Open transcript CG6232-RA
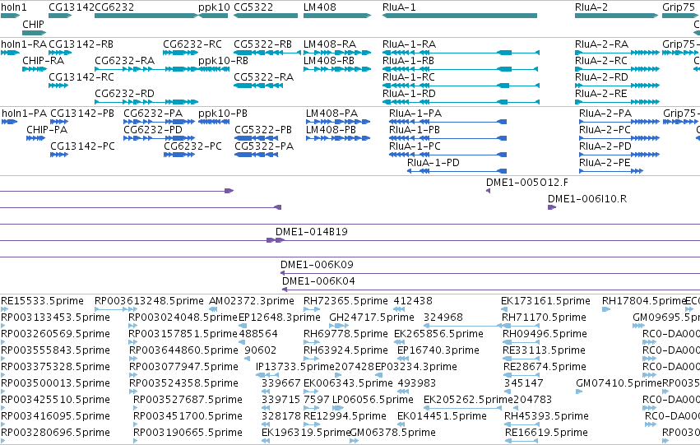This screenshot has height=445, width=700. tap(124, 61)
